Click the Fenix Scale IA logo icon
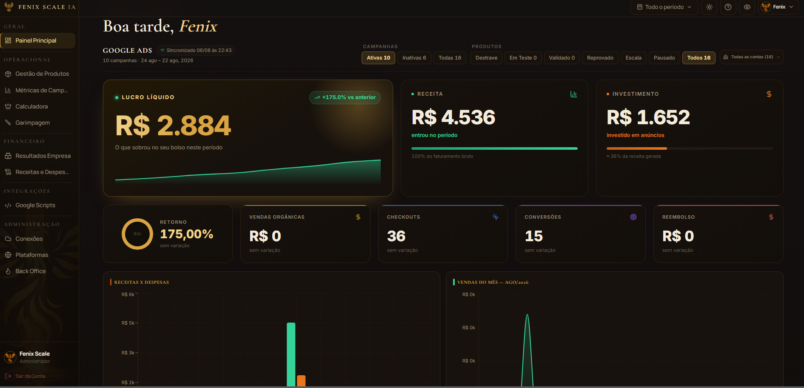The image size is (804, 388). [x=9, y=7]
